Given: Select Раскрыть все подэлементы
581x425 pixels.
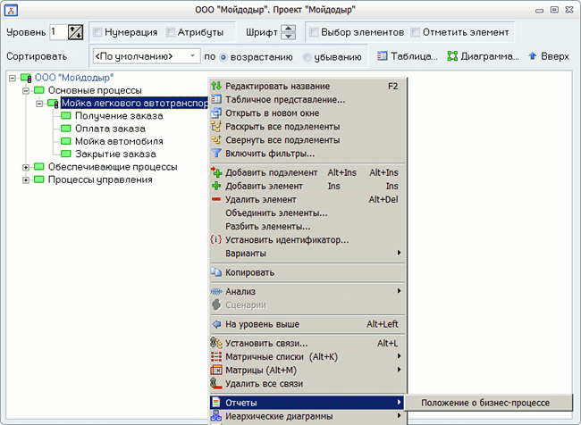Looking at the screenshot, I should [x=307, y=127].
